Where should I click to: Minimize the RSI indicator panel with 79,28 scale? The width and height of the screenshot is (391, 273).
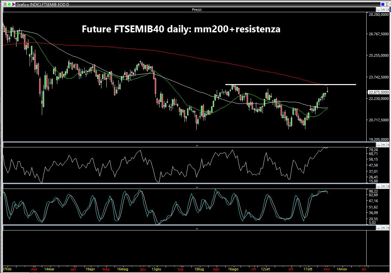378,145
